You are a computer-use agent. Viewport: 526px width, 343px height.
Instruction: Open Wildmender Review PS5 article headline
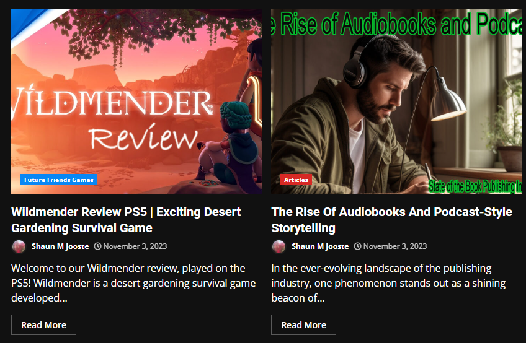pyautogui.click(x=126, y=220)
